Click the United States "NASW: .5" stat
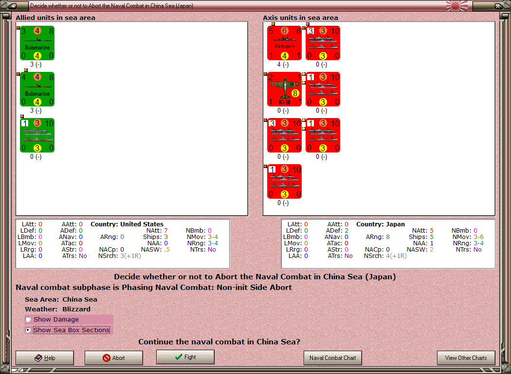Screen dimensions: 511x374 tap(155, 250)
